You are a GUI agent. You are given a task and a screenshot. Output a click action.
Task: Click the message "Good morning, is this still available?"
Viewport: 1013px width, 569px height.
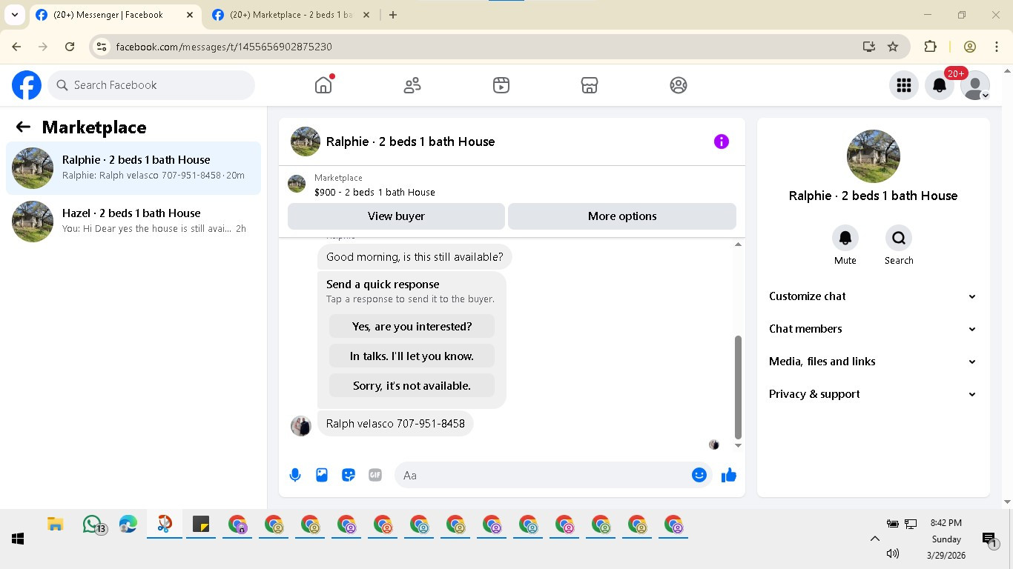point(415,257)
